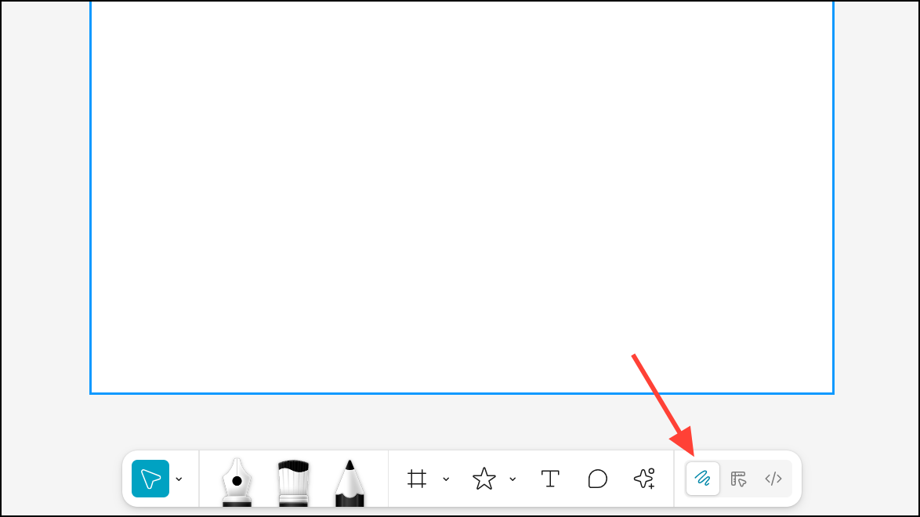This screenshot has width=920, height=517.
Task: Switch to Design mode in the toolbar
Action: [x=738, y=479]
